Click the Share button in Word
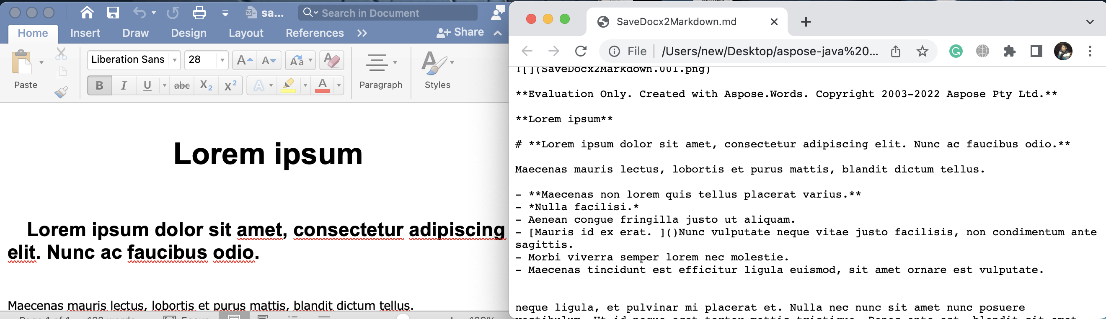1106x319 pixels. coord(460,33)
